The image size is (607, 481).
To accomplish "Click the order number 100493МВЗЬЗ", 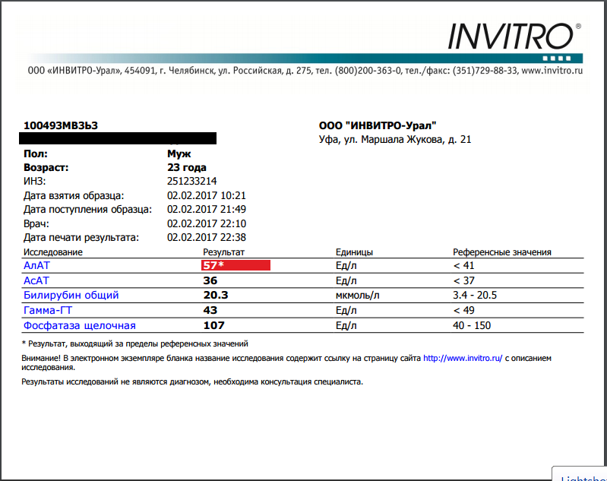I will coord(61,125).
